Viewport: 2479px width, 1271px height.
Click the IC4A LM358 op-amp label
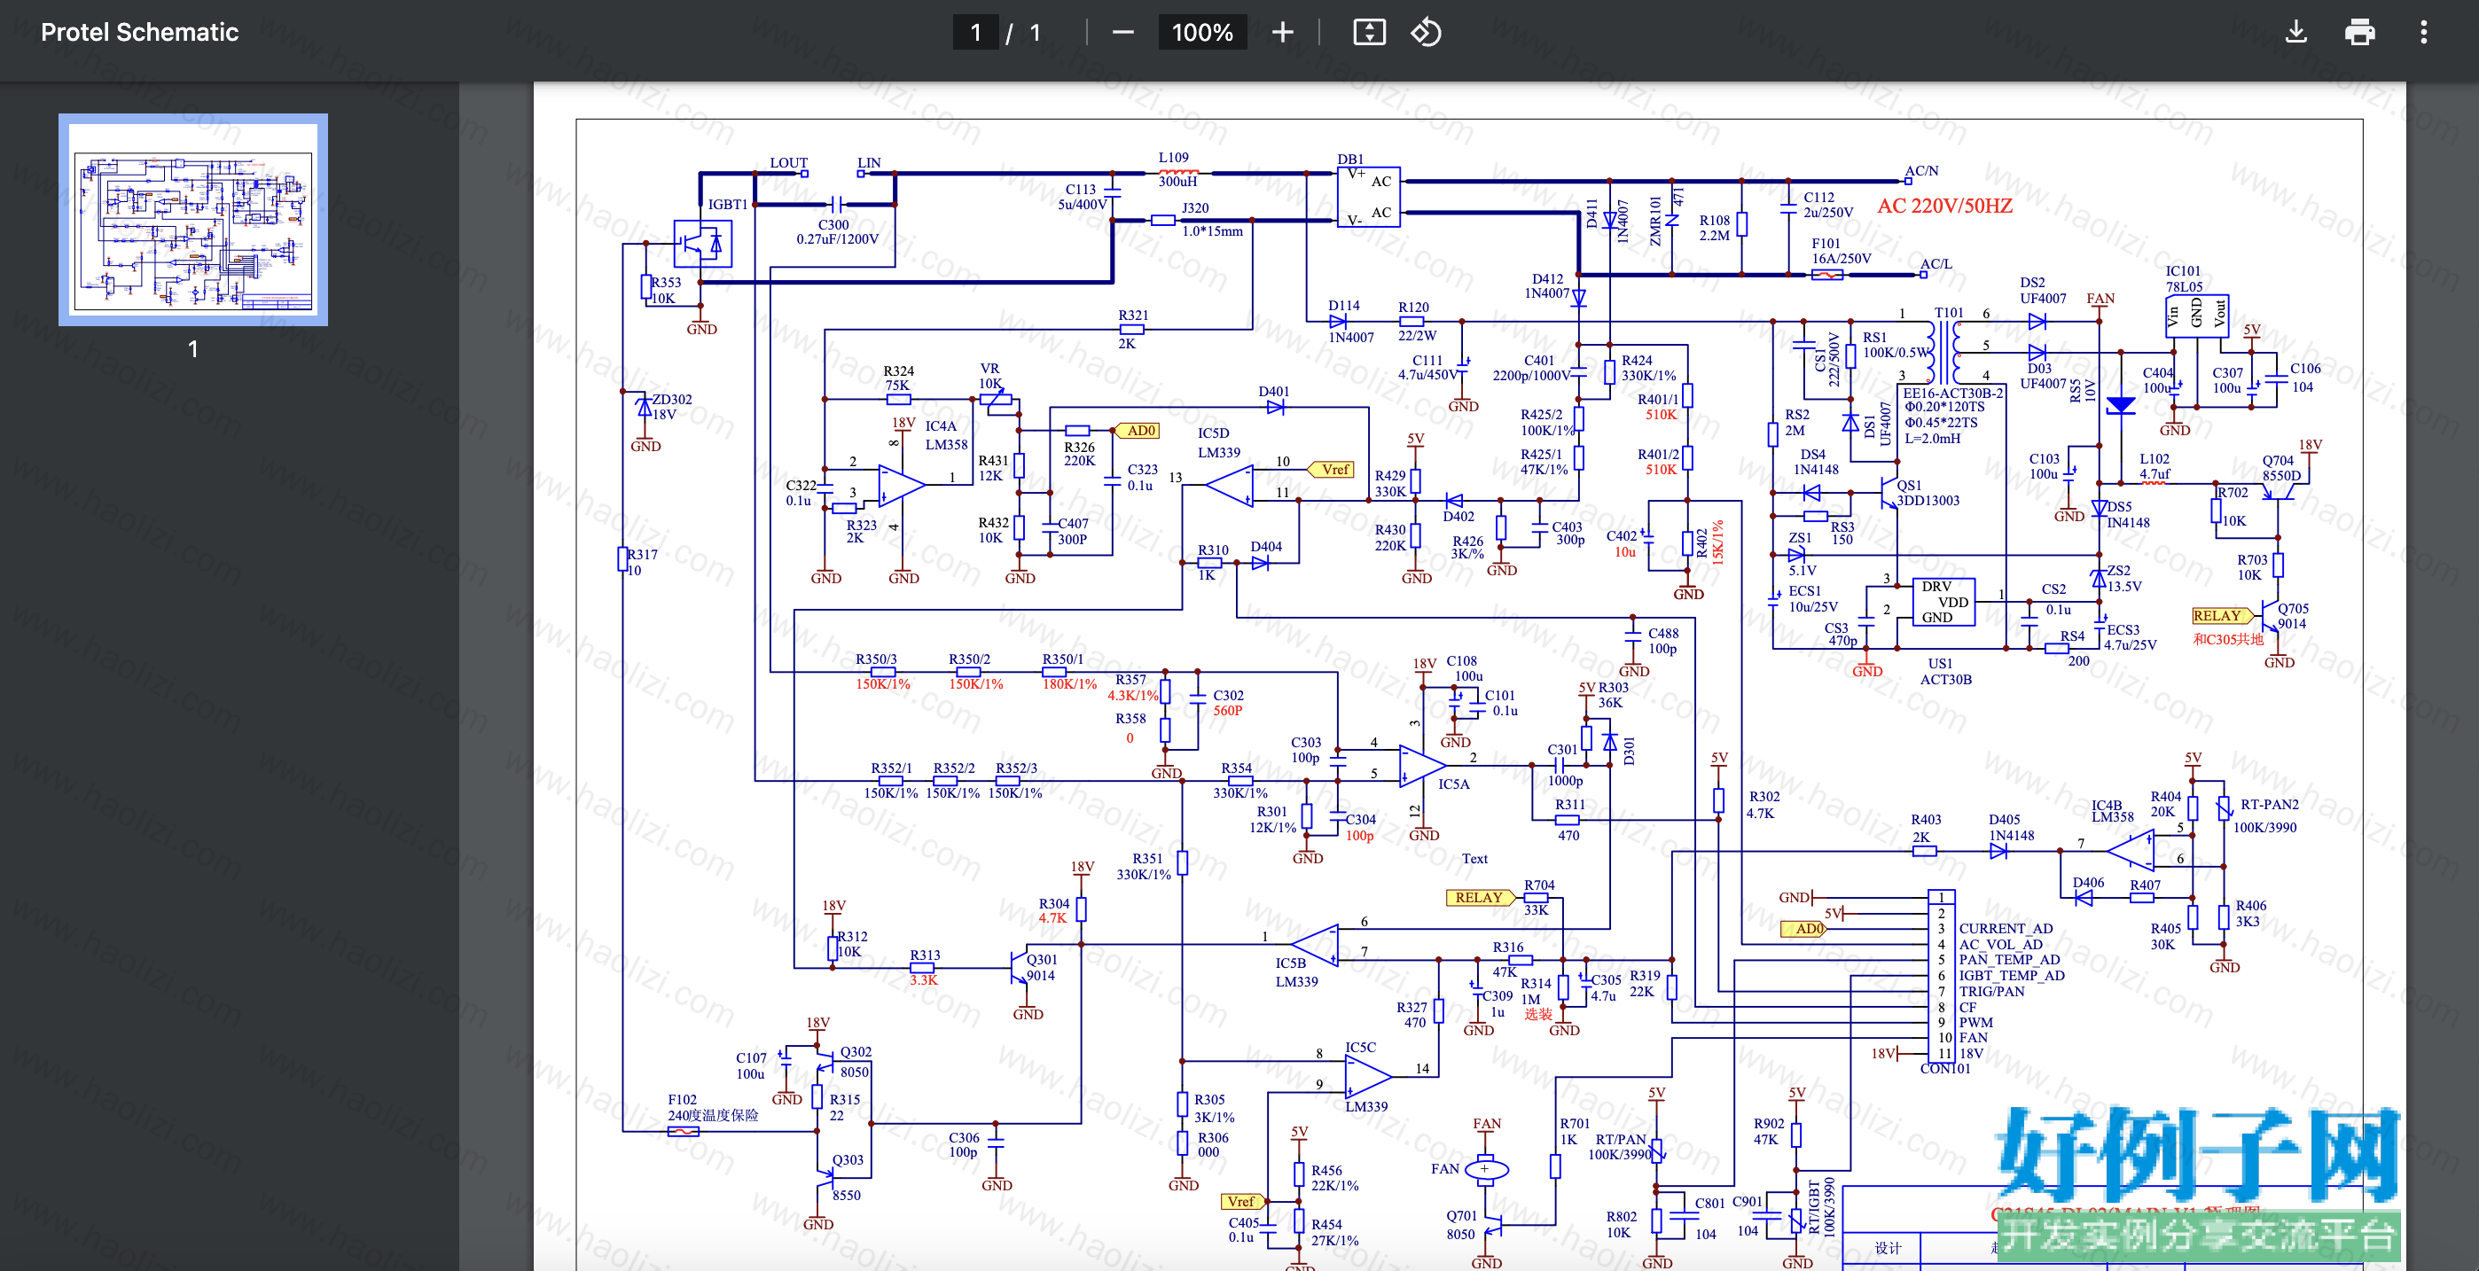(946, 436)
